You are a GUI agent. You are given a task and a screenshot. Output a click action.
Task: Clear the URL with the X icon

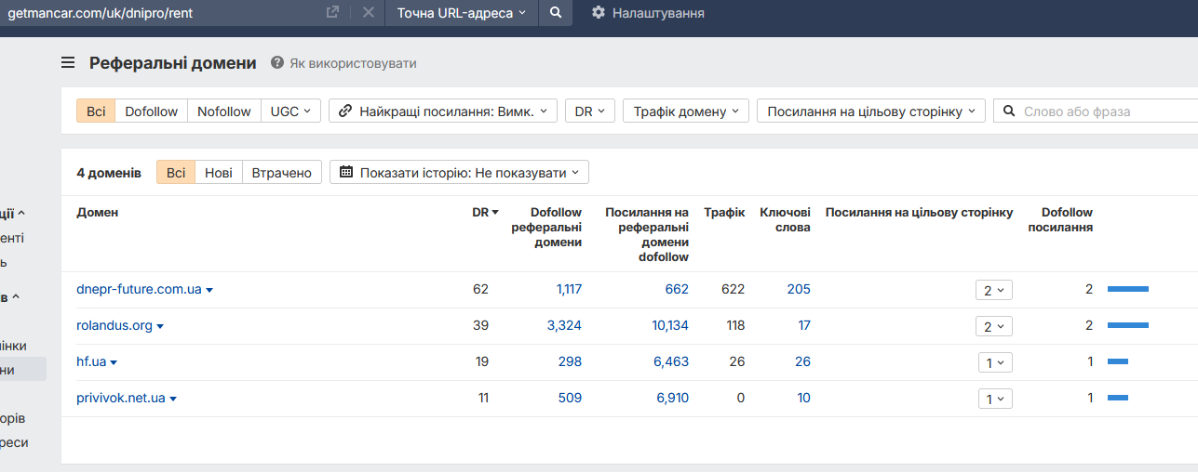tap(368, 13)
